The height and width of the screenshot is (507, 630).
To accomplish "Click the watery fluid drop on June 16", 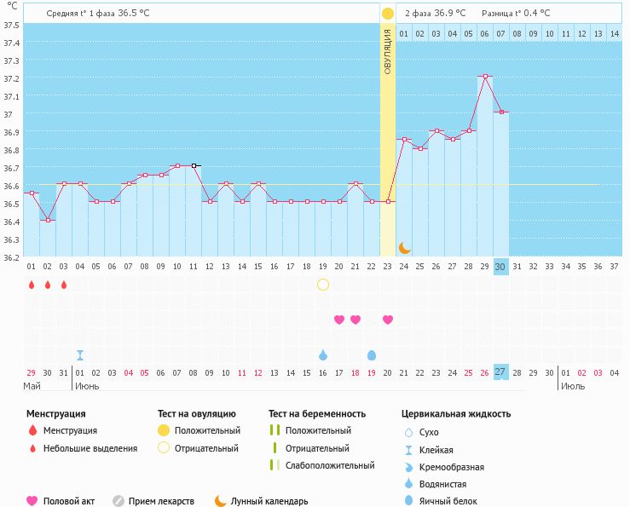I will coord(322,355).
